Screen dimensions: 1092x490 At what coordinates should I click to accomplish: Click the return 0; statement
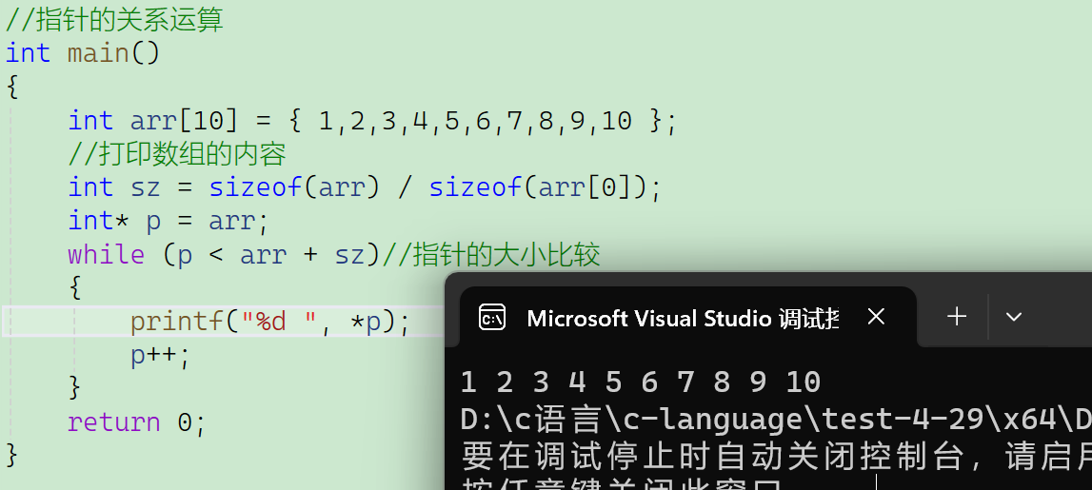point(137,422)
